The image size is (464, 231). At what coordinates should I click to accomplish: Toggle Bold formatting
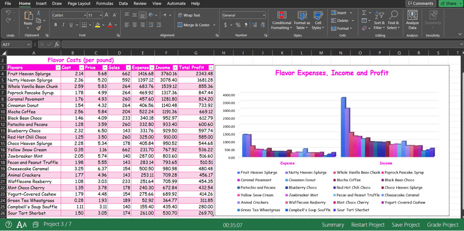(x=56, y=25)
